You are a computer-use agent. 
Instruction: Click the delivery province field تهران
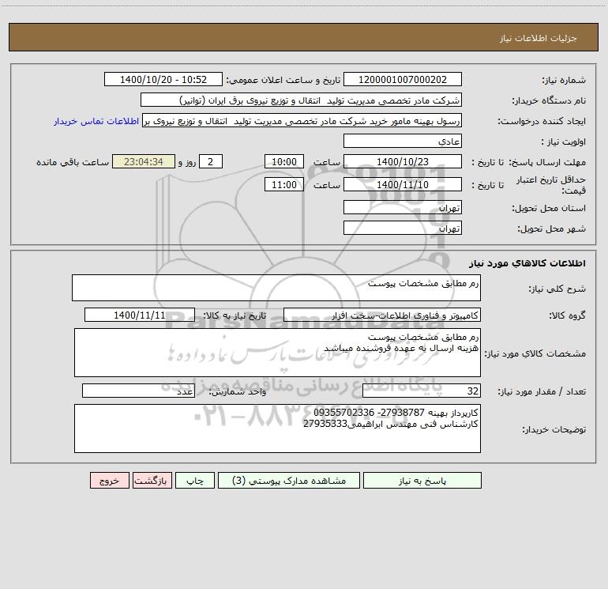coord(403,207)
